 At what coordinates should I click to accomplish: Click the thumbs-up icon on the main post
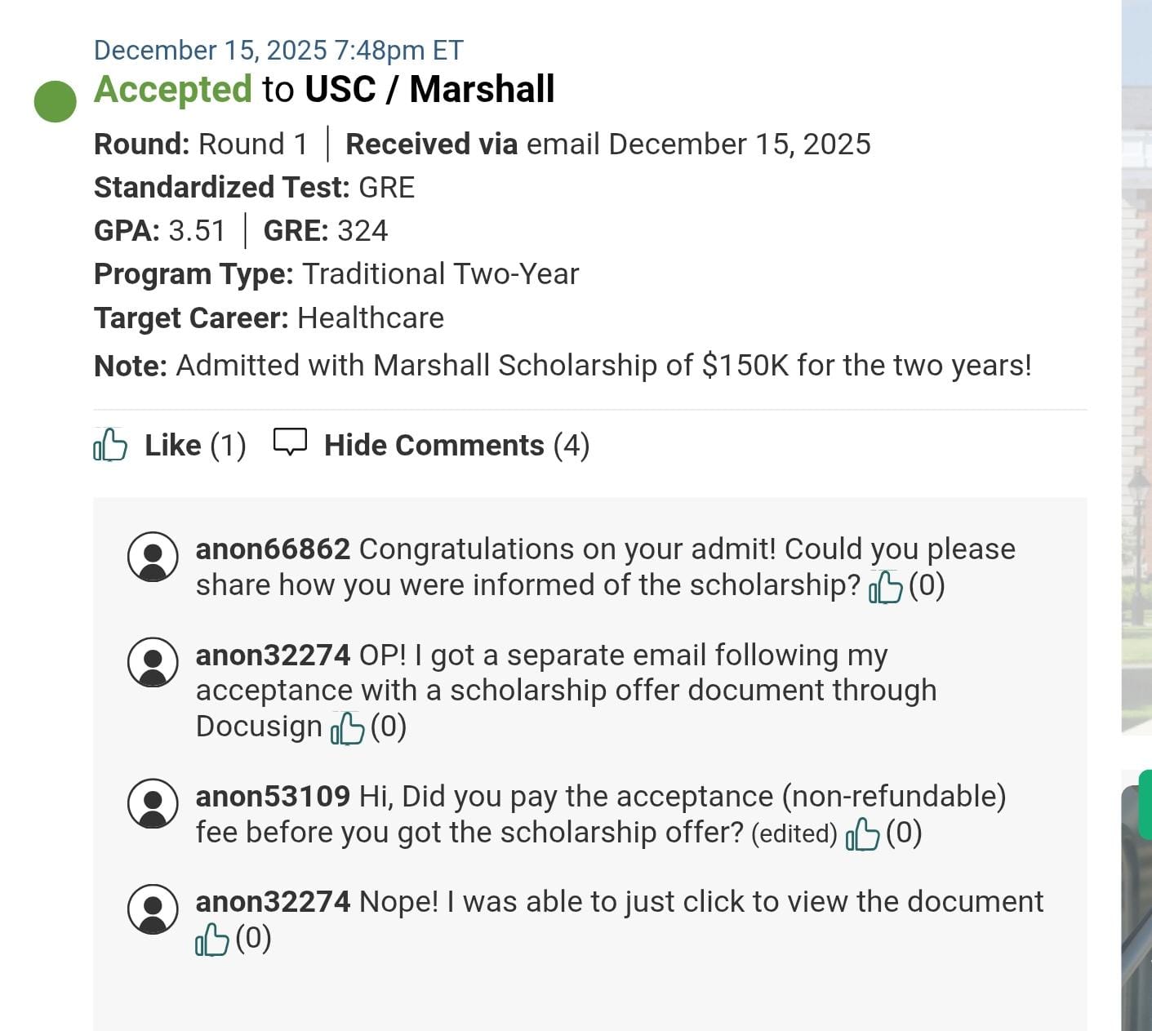click(110, 445)
